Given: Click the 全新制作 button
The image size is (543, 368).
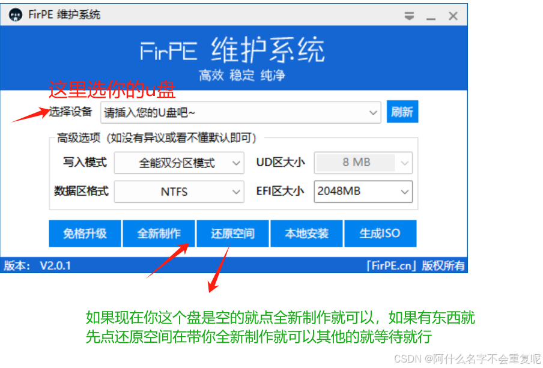Looking at the screenshot, I should [159, 234].
